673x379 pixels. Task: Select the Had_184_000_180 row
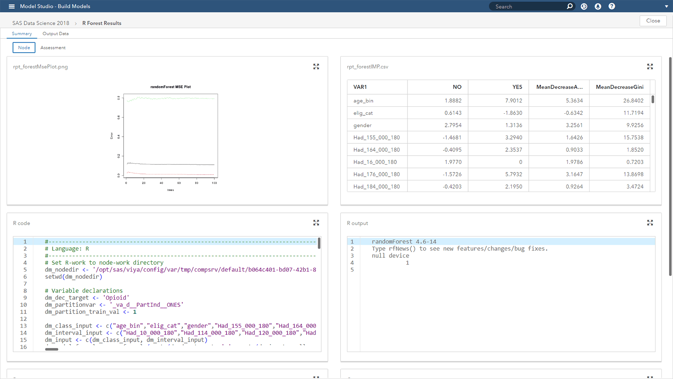tap(498, 186)
